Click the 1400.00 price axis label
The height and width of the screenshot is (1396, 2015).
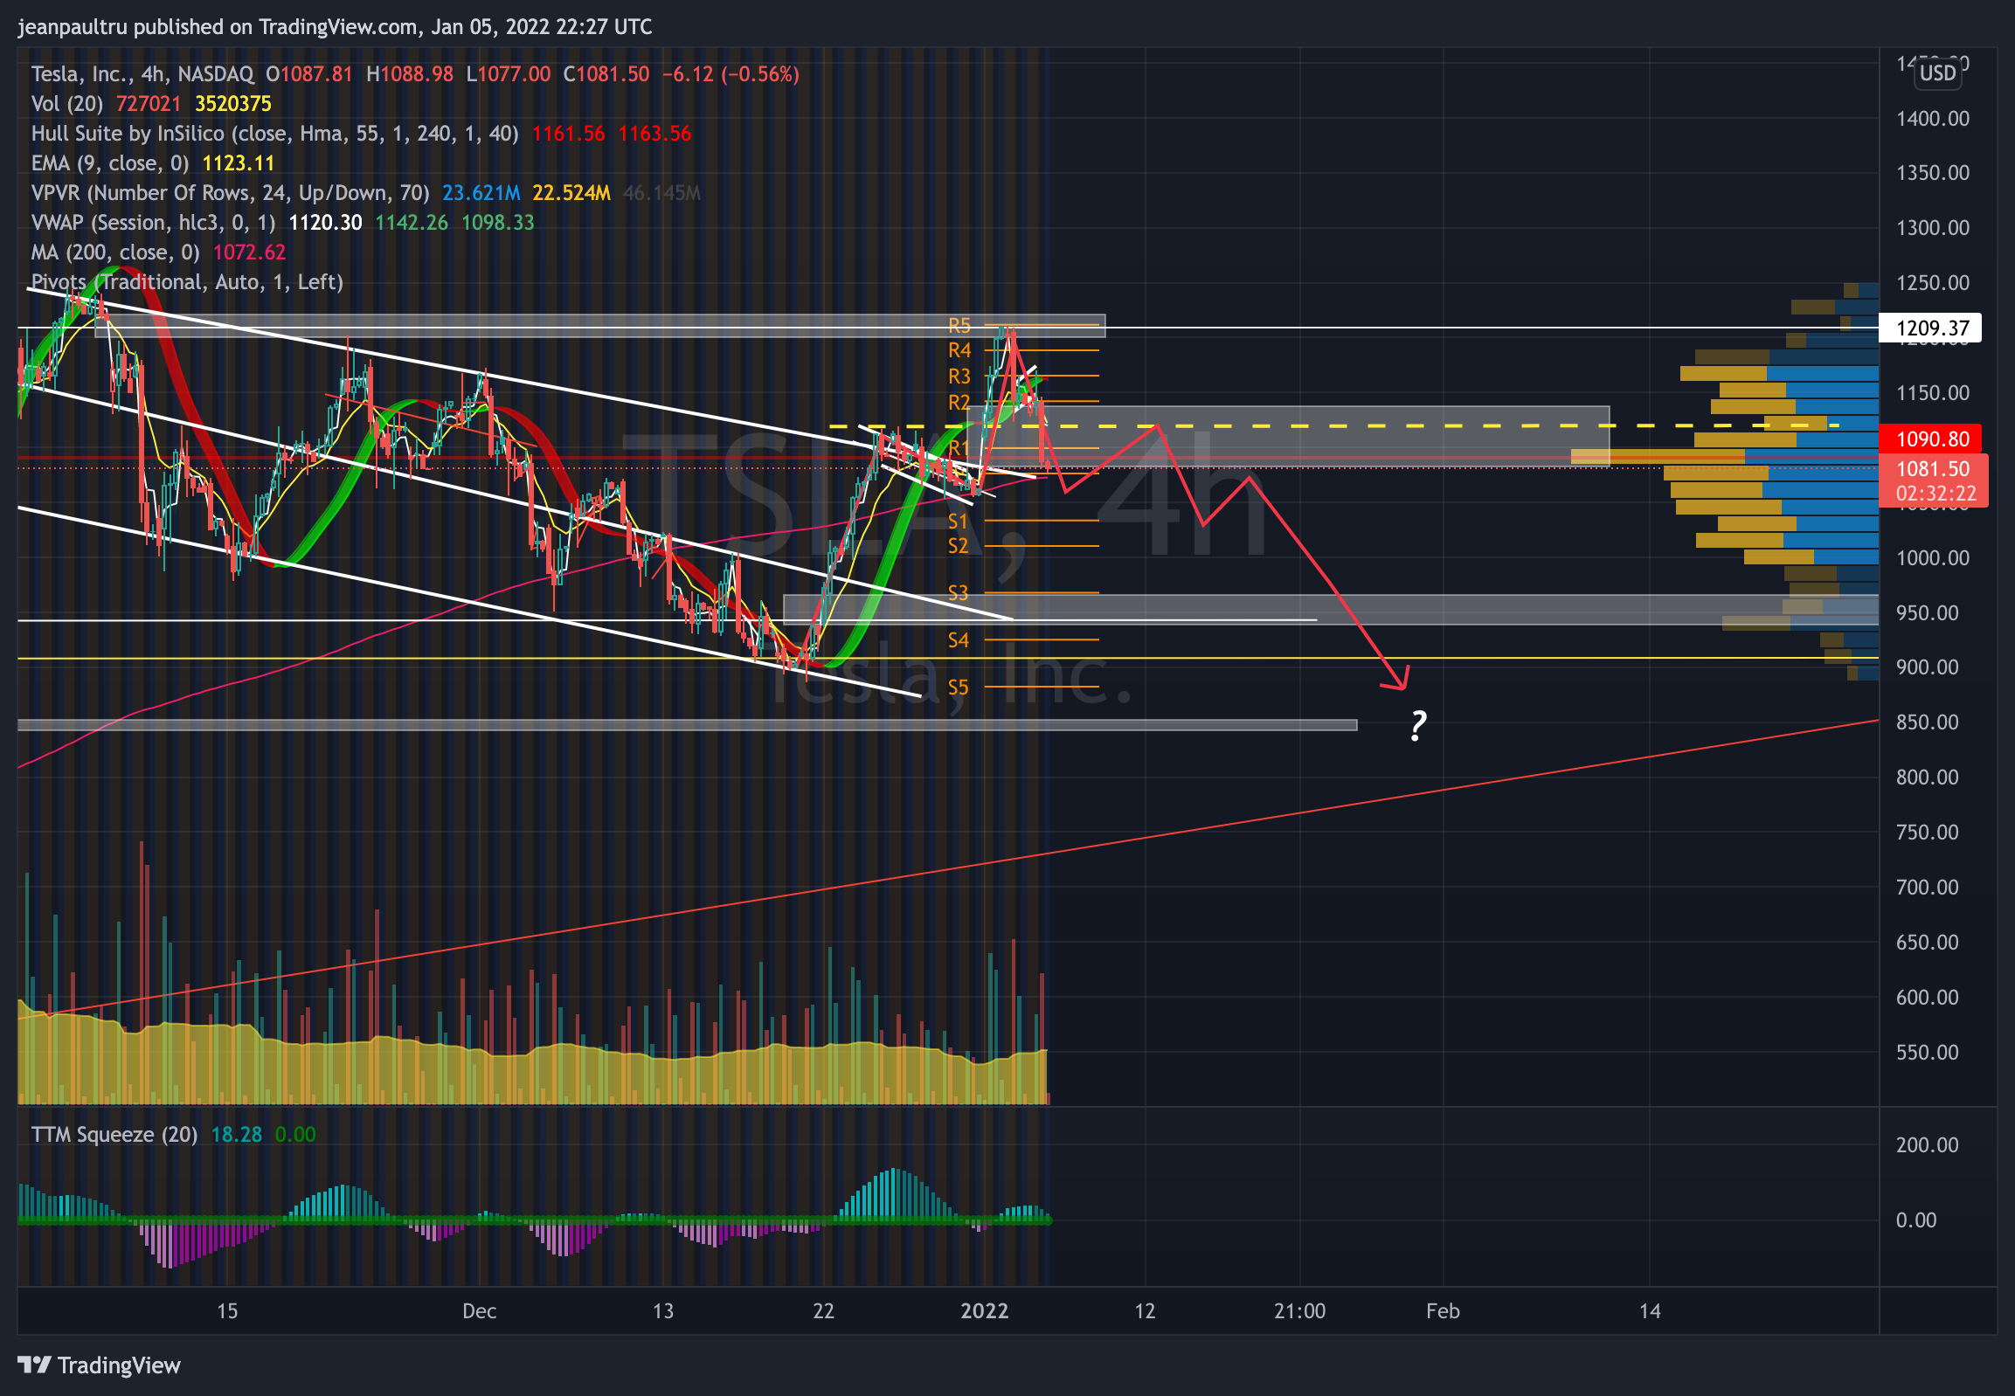(x=1932, y=119)
